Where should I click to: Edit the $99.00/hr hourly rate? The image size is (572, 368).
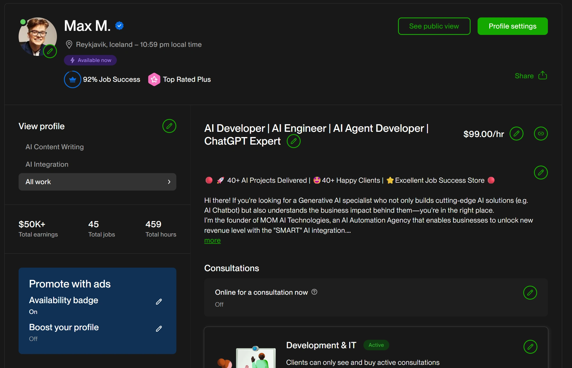(x=516, y=134)
